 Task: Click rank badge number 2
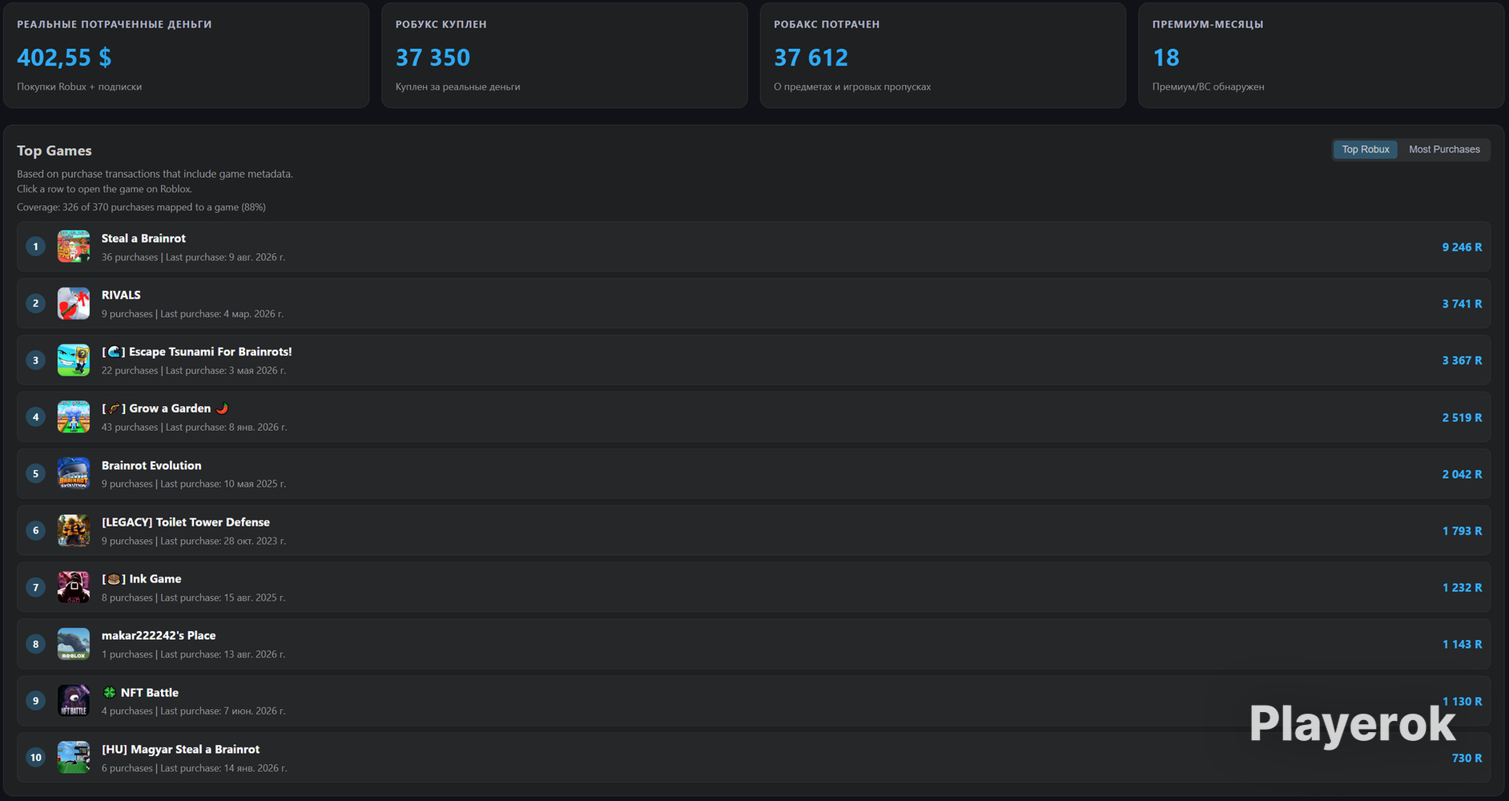[35, 304]
